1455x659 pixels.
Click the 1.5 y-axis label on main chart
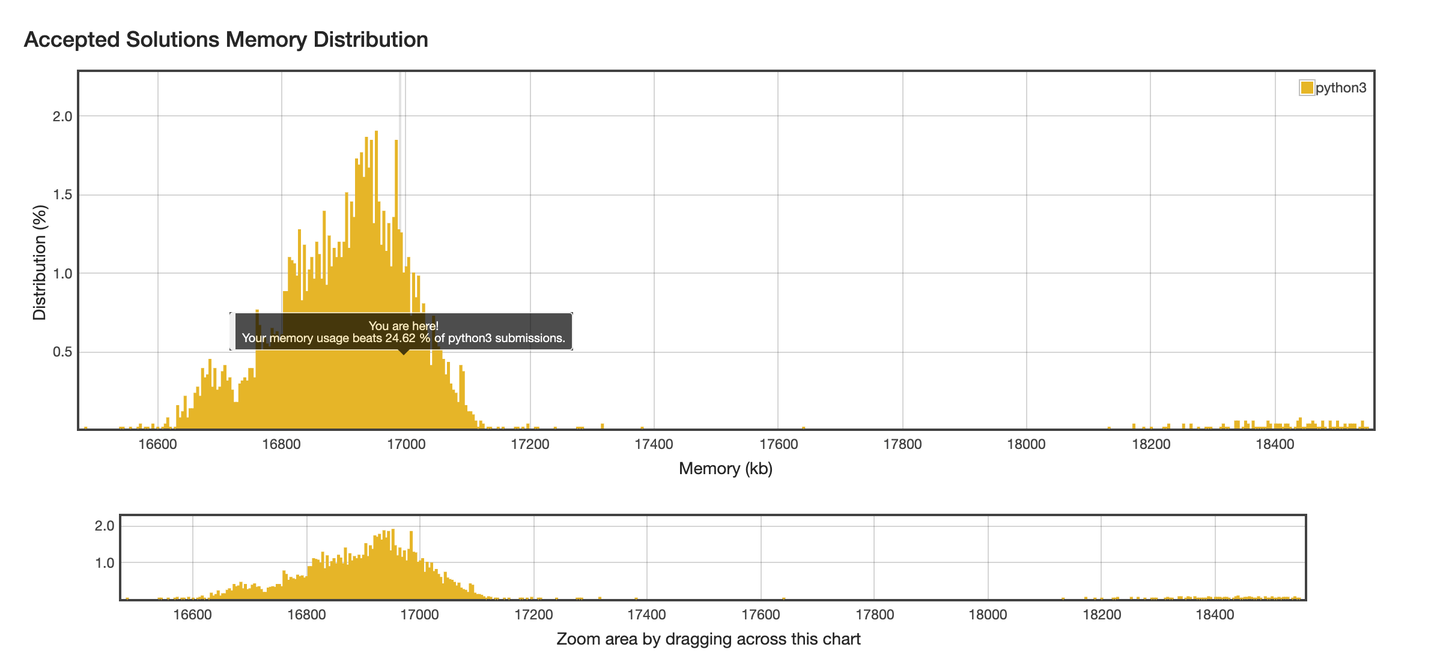62,195
